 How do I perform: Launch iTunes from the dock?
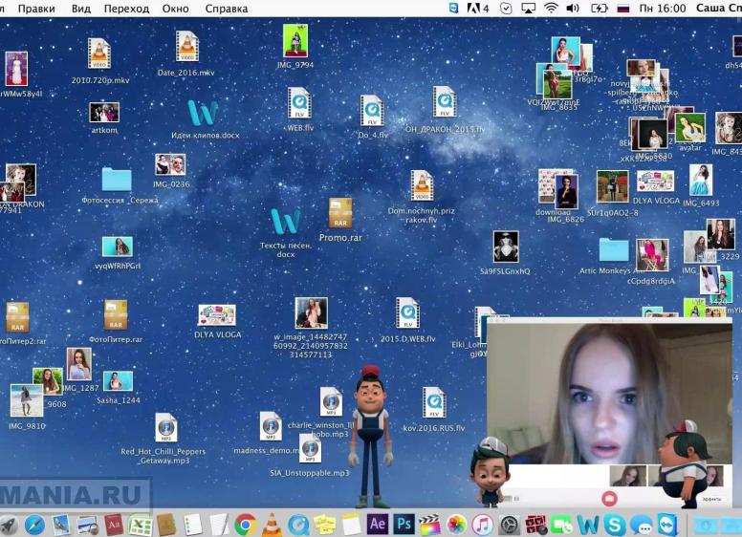click(x=482, y=524)
